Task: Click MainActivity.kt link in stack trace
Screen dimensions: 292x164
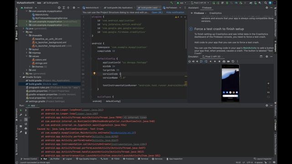Action: (x=122, y=133)
